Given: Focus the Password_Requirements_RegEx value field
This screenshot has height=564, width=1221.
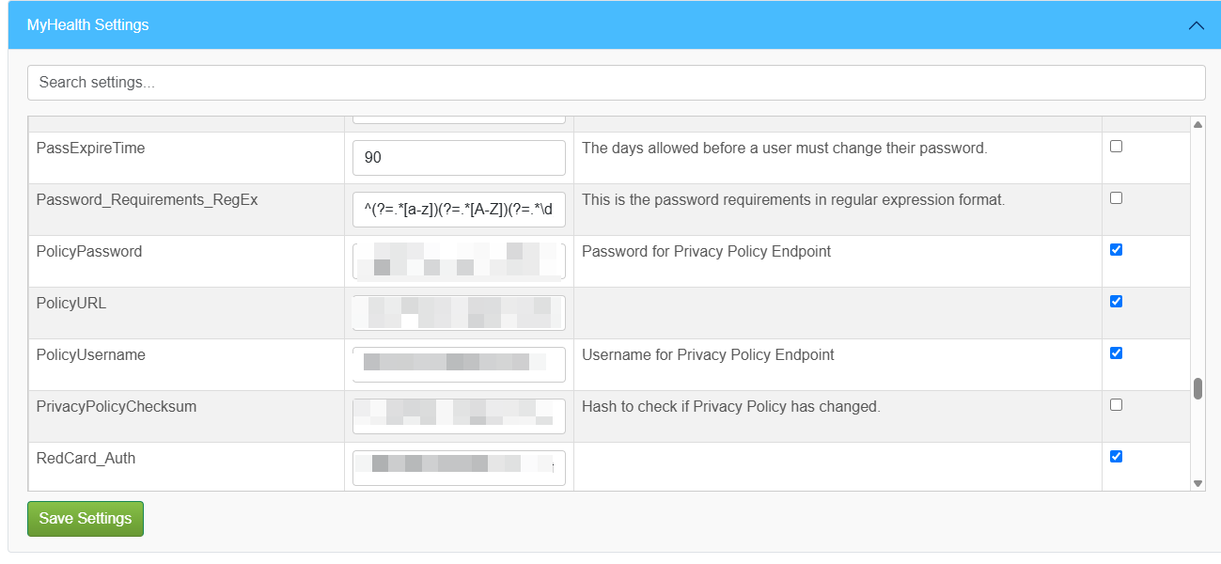Looking at the screenshot, I should click(x=459, y=210).
